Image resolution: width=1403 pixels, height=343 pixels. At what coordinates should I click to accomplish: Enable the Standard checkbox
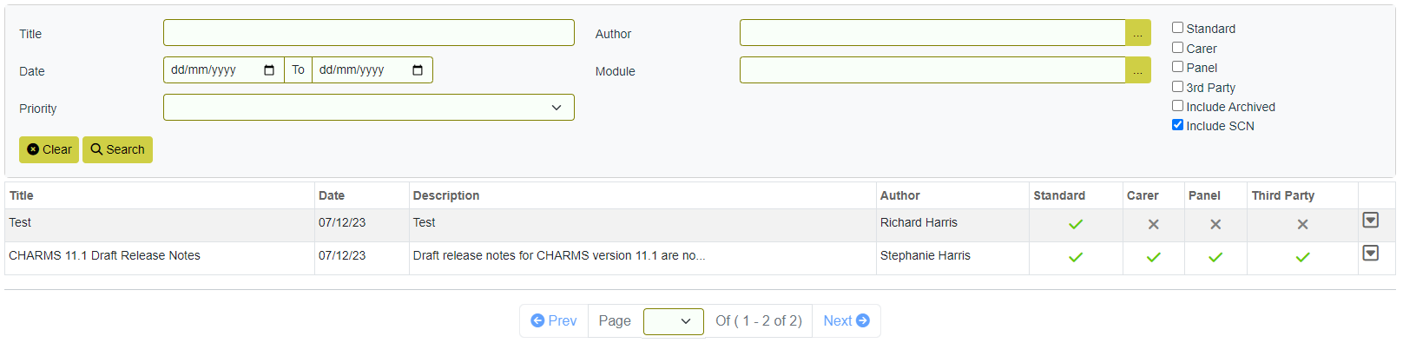pos(1177,28)
